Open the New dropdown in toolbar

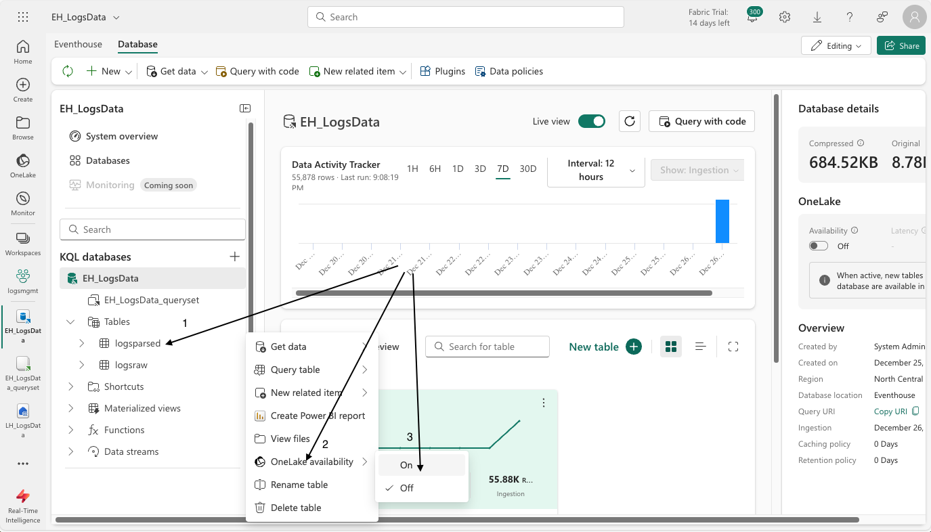pos(109,71)
